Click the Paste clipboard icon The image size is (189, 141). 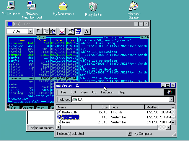53,31
